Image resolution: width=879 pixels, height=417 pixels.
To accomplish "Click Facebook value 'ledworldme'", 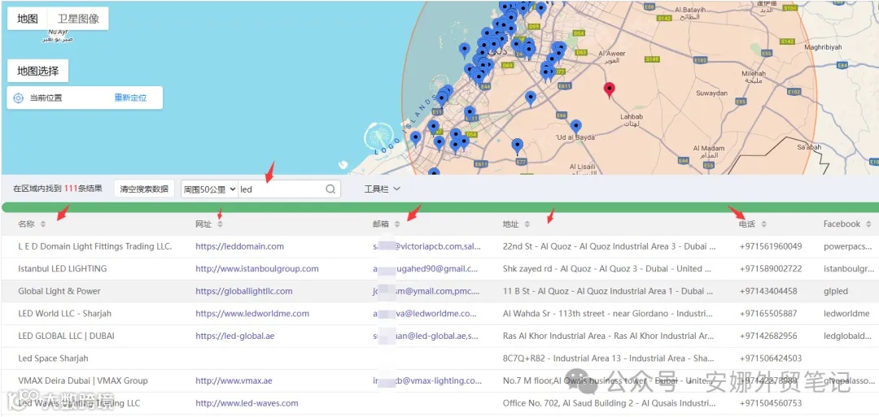I will [846, 314].
